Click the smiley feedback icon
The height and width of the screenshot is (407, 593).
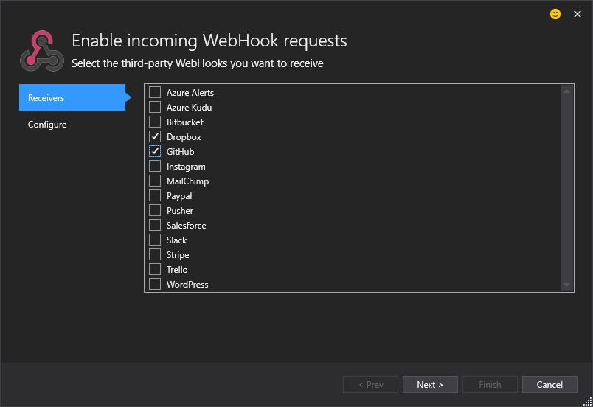click(x=555, y=14)
